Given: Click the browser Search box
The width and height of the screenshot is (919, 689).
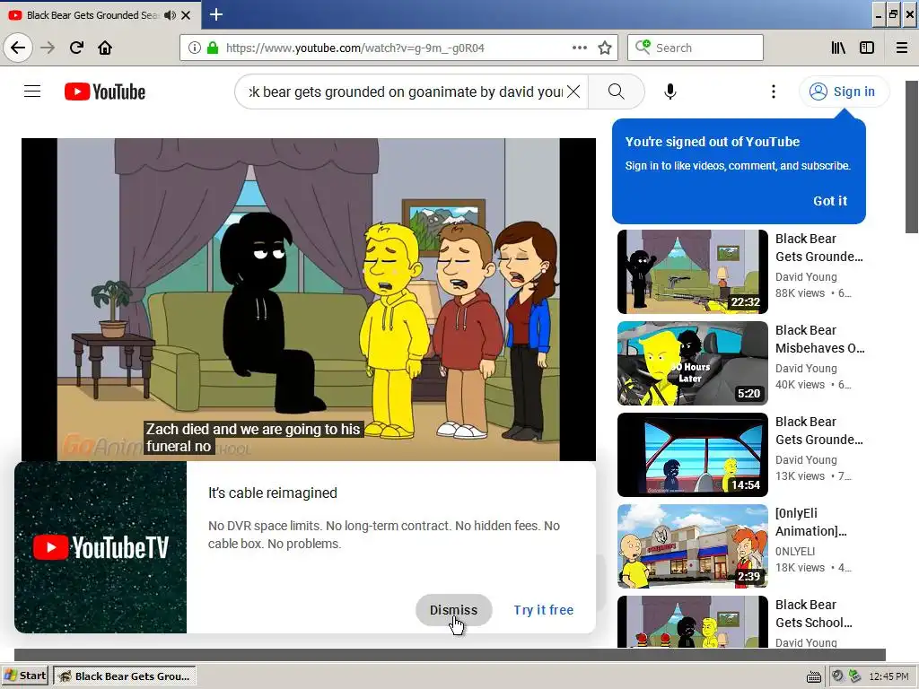Looking at the screenshot, I should pos(696,48).
